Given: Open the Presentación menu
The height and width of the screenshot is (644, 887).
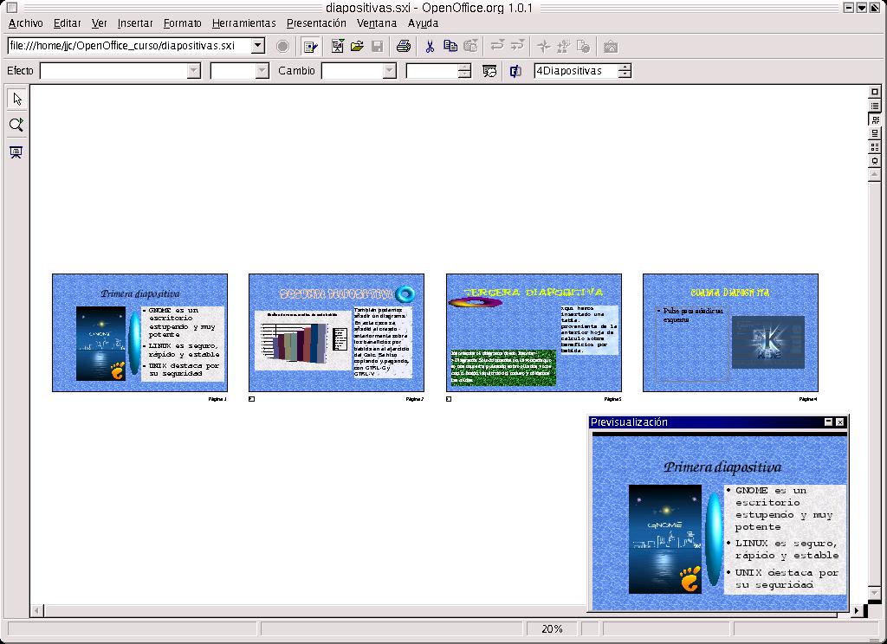Looking at the screenshot, I should 316,23.
